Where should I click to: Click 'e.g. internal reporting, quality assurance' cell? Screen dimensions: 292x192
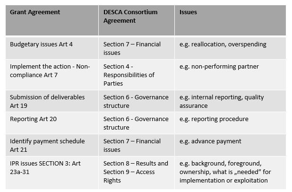(x=222, y=101)
